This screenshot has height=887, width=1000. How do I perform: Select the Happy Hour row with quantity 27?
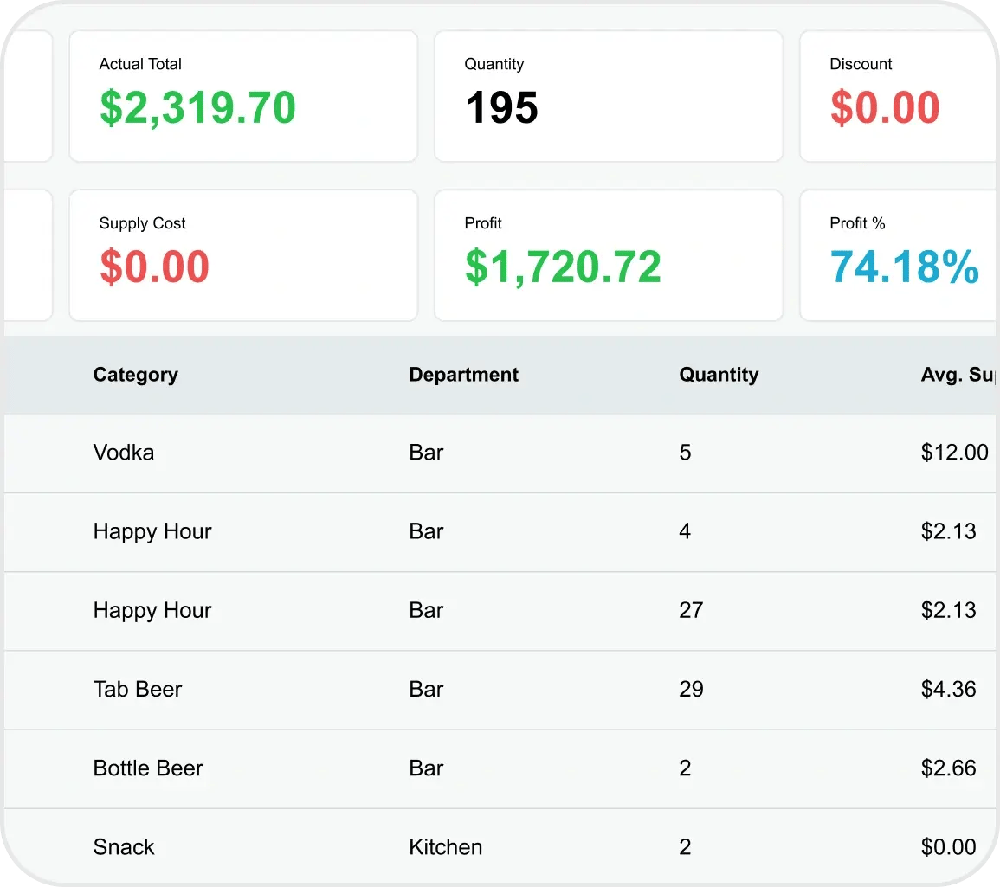152,610
